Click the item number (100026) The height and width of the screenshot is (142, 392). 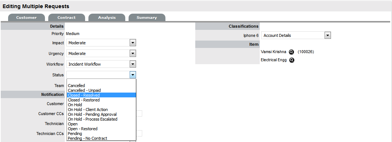click(306, 52)
